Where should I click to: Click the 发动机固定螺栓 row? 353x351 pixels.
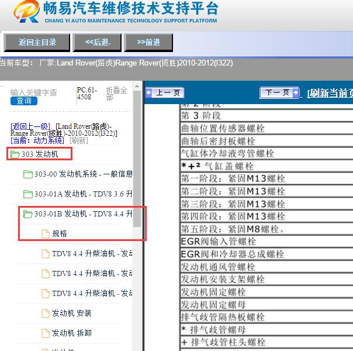(x=267, y=292)
